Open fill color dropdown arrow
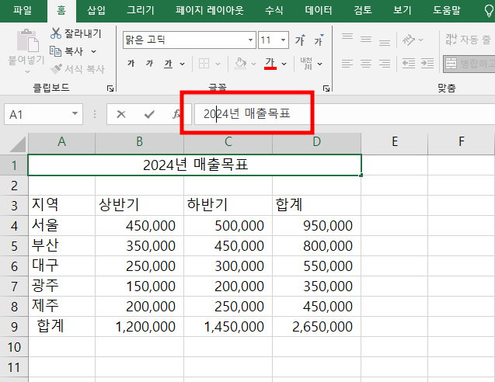Viewport: 495px width, 382px height. click(x=253, y=64)
